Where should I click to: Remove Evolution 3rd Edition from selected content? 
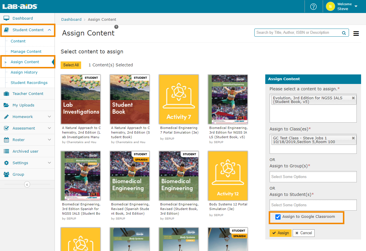point(353,98)
